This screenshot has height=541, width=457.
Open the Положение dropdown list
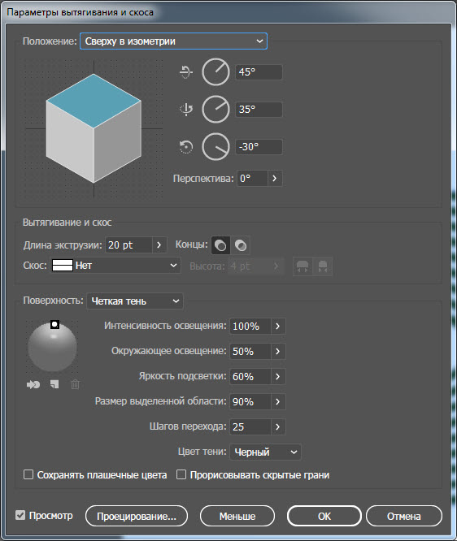tap(173, 41)
